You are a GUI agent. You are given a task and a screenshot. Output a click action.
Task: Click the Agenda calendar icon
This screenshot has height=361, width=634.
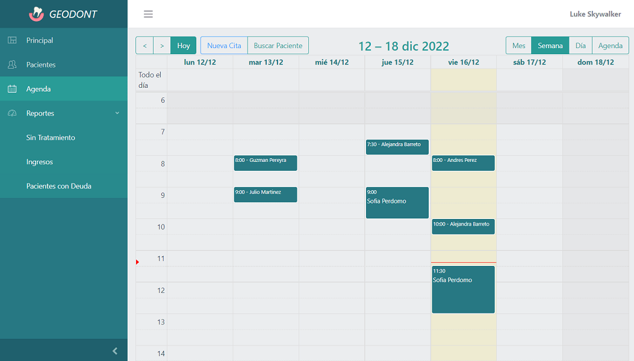click(12, 89)
